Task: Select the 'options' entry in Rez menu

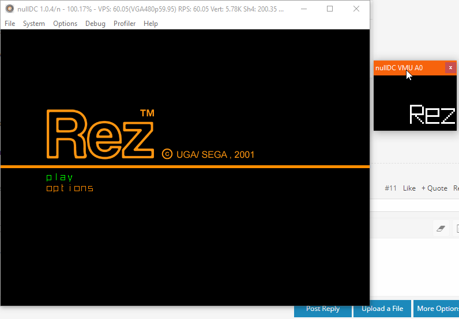Action: [70, 188]
